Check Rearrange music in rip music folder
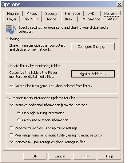Image resolution: width=135 pixels, height=163 pixels. click(x=11, y=135)
